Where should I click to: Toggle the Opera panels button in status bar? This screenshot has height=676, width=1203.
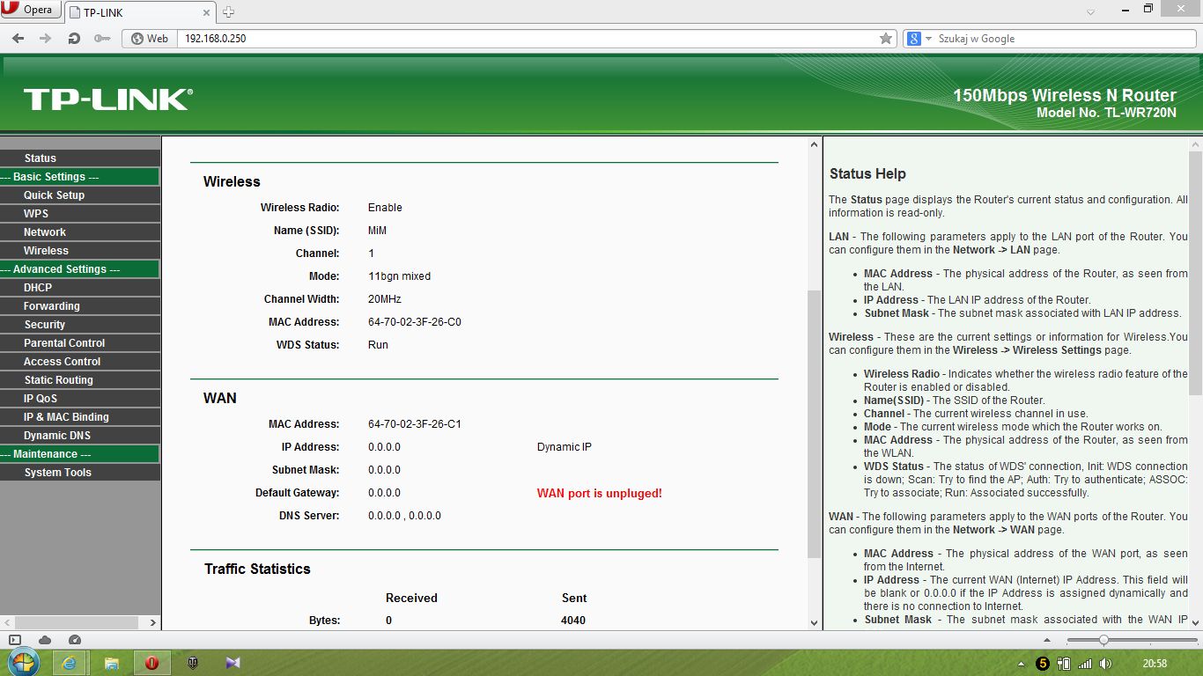click(x=15, y=640)
